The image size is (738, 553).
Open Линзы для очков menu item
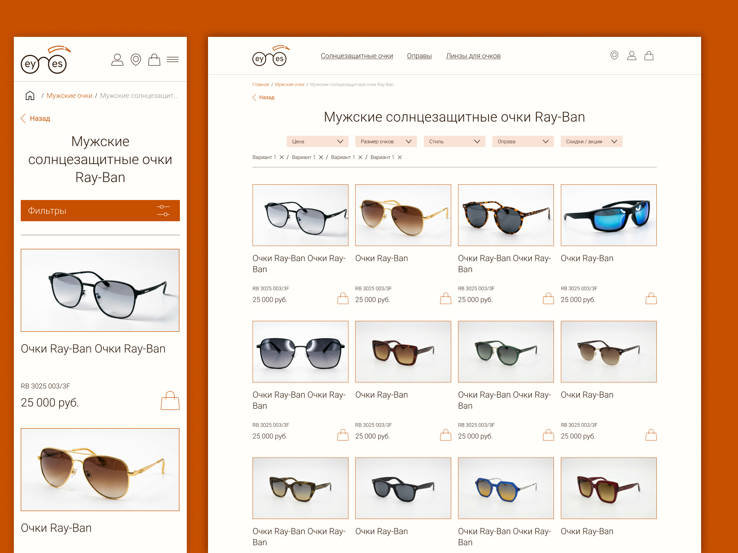point(473,56)
